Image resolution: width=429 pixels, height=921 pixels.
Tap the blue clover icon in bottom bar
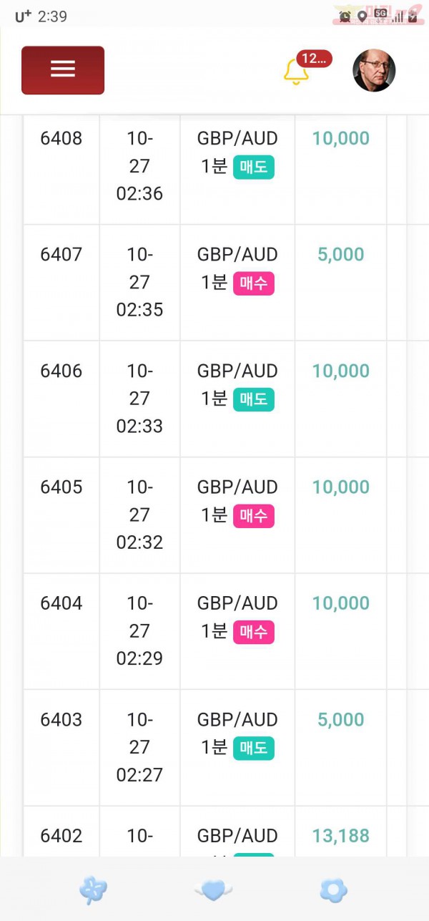coord(93,890)
